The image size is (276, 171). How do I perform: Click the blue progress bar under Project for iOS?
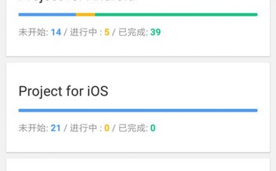tap(138, 110)
